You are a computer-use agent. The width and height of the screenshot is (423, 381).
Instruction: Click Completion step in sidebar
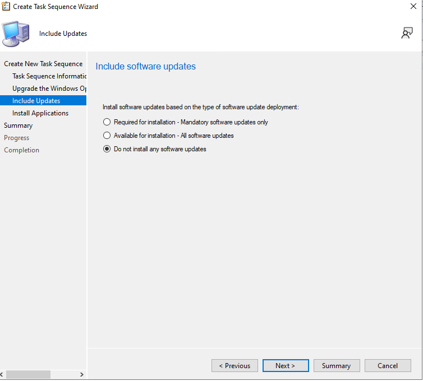(22, 150)
